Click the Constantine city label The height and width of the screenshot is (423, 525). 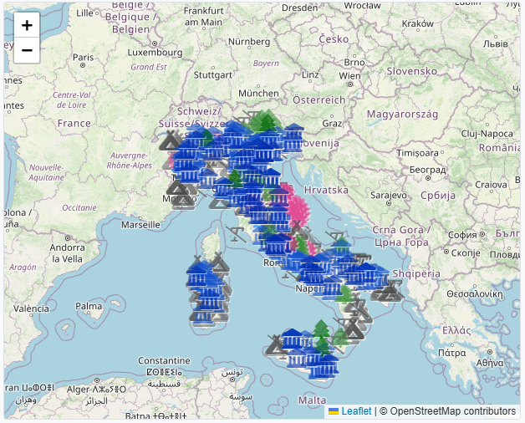[x=164, y=360]
